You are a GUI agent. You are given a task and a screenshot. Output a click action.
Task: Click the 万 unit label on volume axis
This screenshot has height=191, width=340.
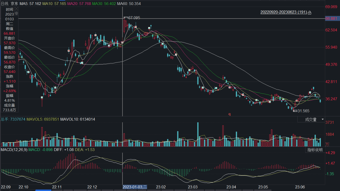tap(327, 145)
